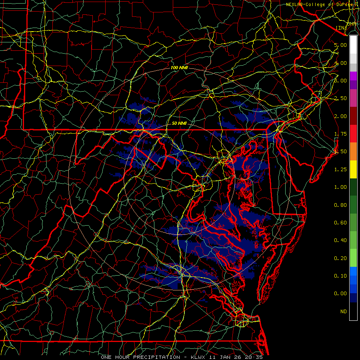Click the 'ONE HOUR PRECIPITATION' title text
The height and width of the screenshot is (360, 360).
[x=140, y=357]
